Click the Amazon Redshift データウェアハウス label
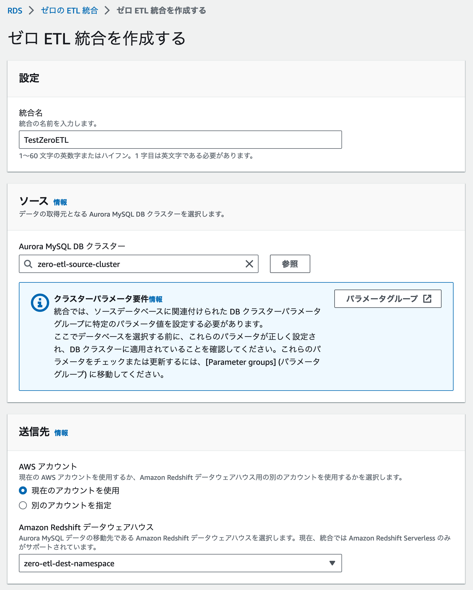 (x=86, y=527)
